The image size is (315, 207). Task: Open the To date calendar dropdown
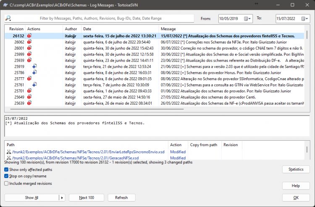pyautogui.click(x=304, y=18)
